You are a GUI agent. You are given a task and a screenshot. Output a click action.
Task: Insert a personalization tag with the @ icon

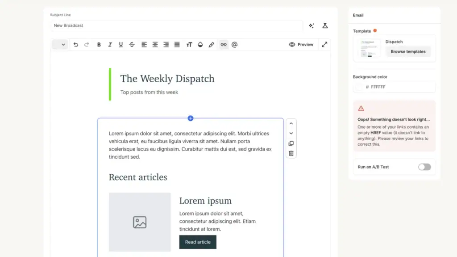click(234, 45)
